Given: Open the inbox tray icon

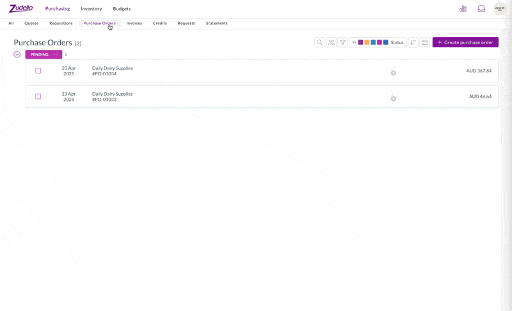Looking at the screenshot, I should pos(481,9).
